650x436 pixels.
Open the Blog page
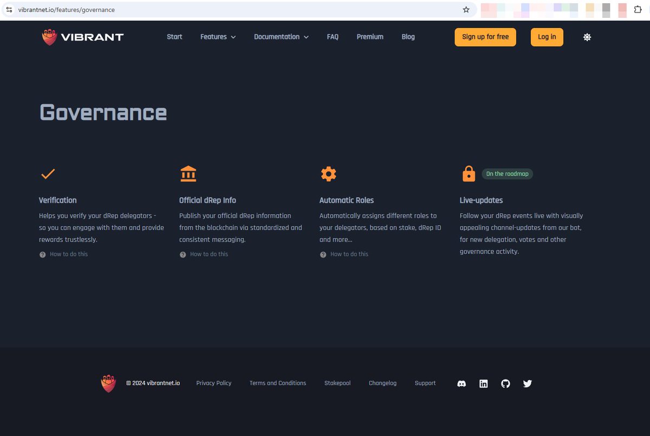408,37
